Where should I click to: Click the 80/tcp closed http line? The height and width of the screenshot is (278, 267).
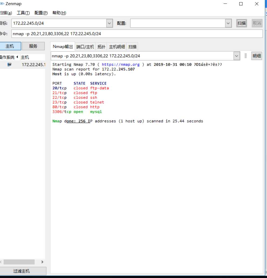[76, 107]
